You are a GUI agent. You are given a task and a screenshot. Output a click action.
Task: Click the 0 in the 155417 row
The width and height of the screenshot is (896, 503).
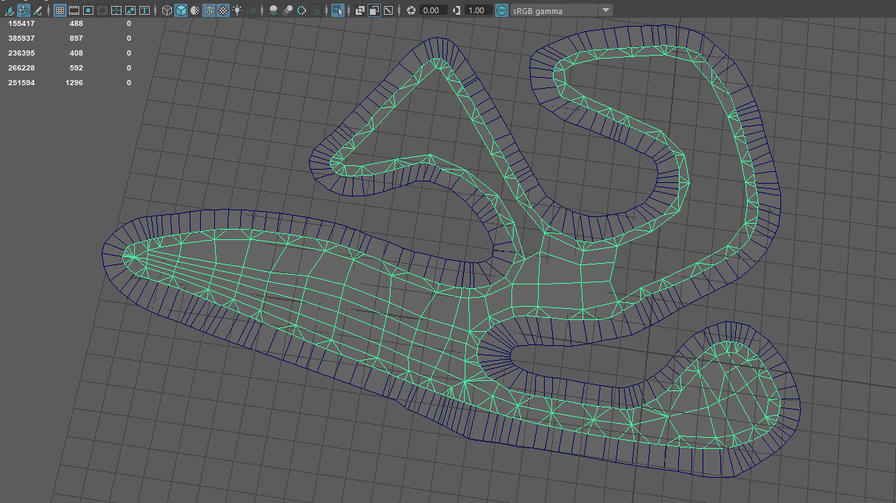tap(129, 24)
